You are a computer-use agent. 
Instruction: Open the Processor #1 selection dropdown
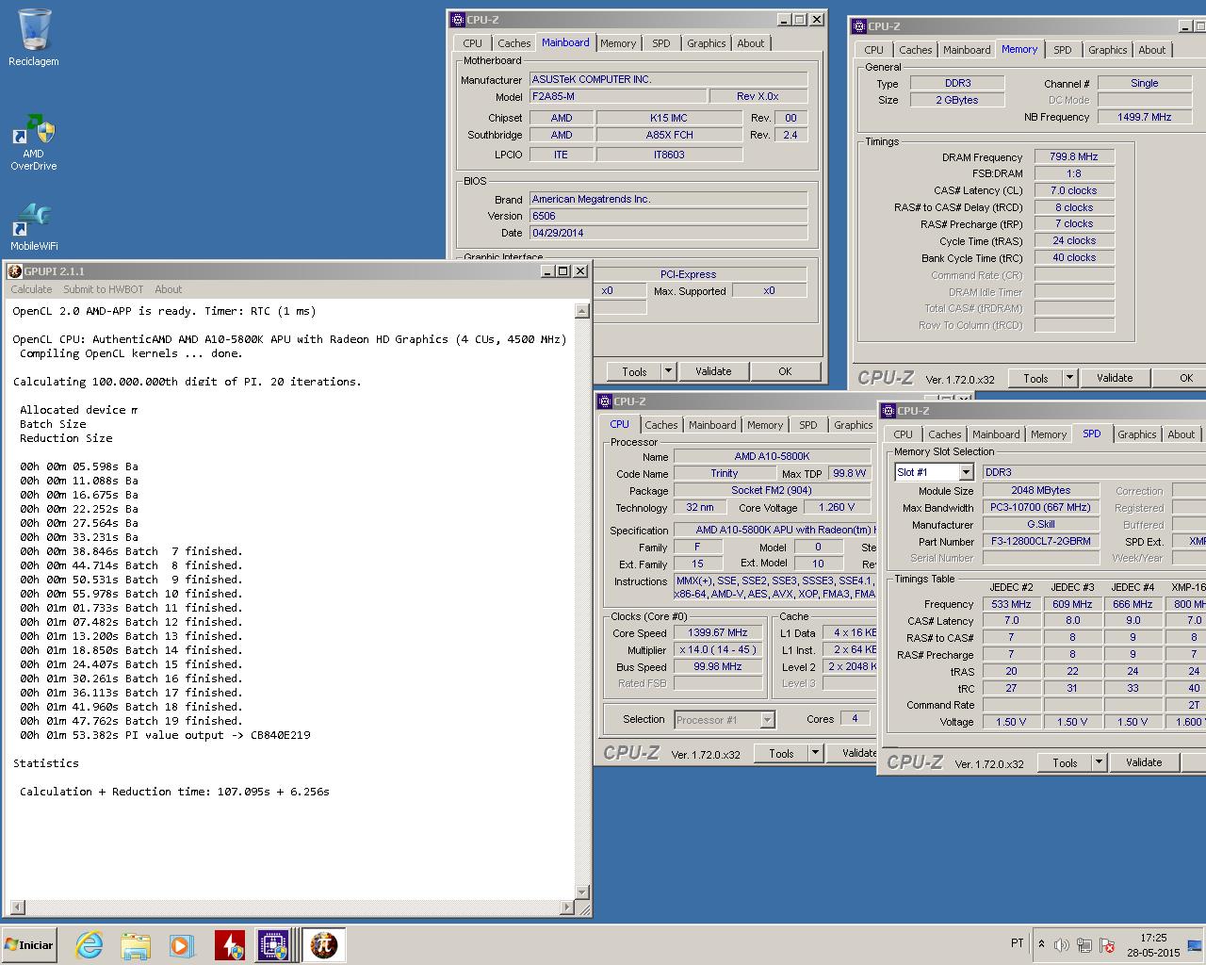767,720
